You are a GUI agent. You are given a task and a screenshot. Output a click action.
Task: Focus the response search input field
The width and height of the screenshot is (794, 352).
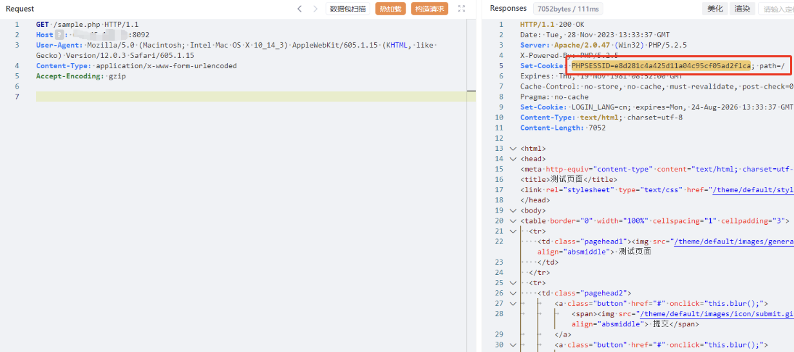click(x=776, y=8)
